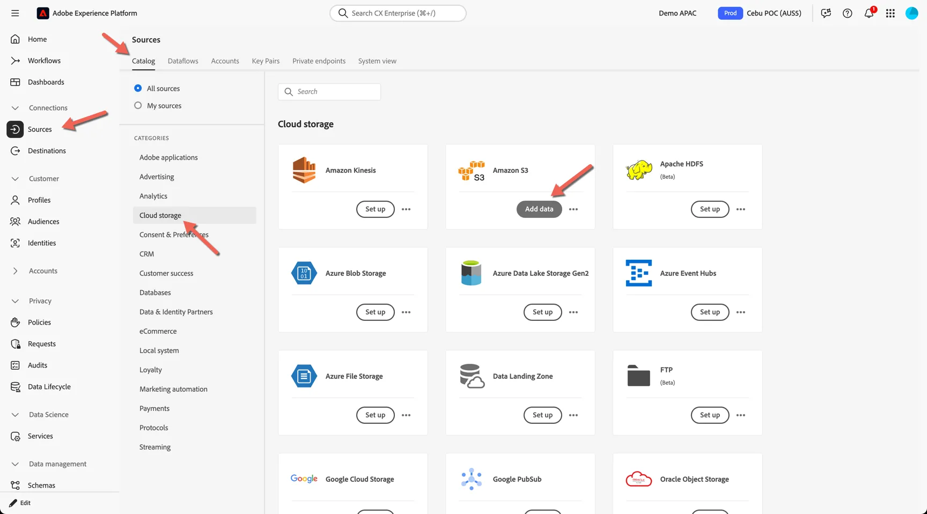927x514 pixels.
Task: Select the All sources radio button
Action: (138, 88)
